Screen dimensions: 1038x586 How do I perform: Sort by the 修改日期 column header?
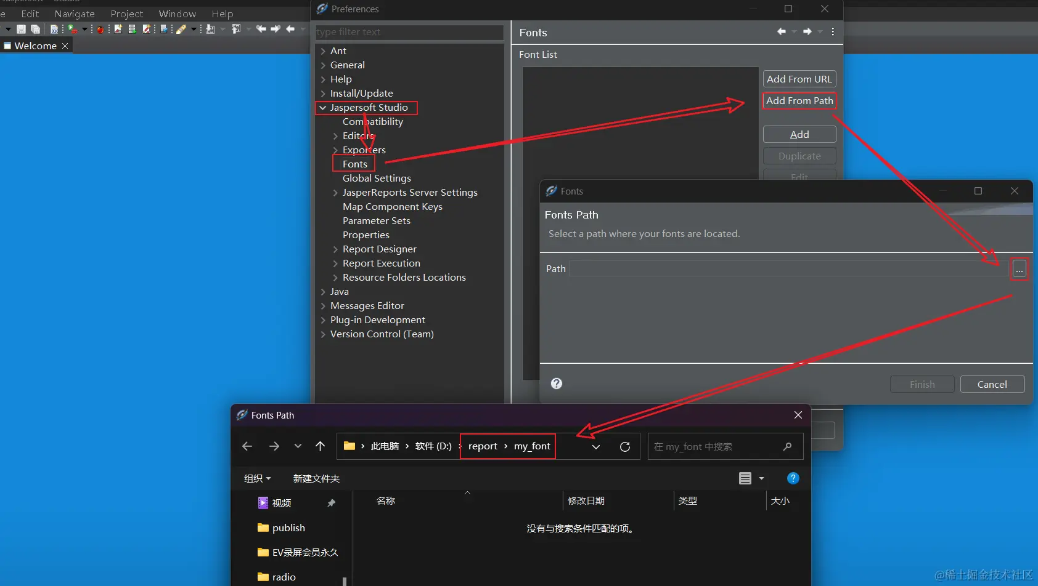pos(586,500)
